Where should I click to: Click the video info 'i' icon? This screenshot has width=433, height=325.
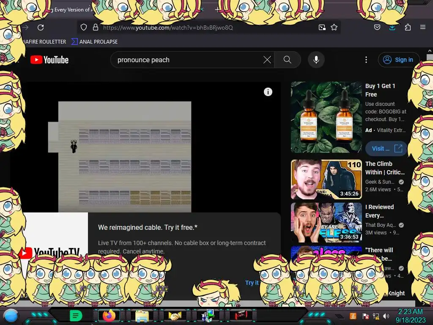click(268, 92)
